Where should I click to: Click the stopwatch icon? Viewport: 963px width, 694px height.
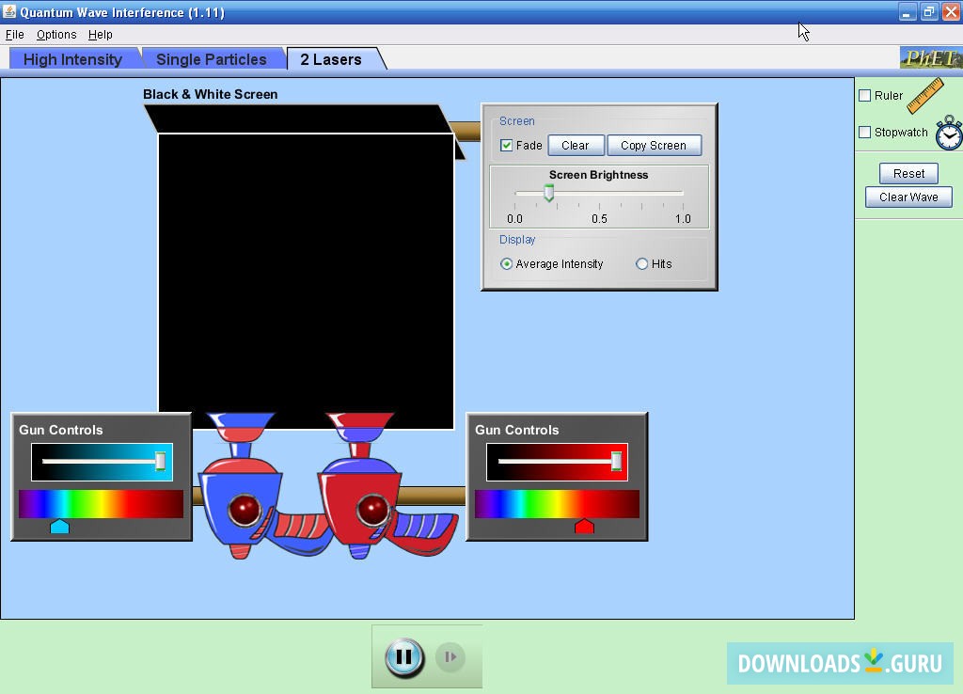click(949, 133)
